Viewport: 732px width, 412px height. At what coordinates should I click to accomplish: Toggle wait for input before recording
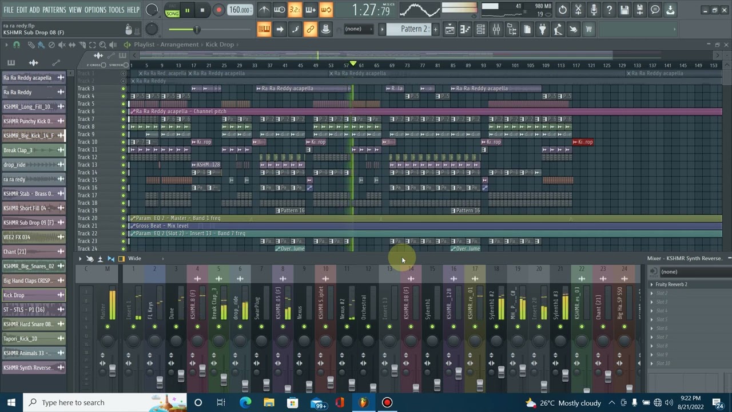click(280, 10)
